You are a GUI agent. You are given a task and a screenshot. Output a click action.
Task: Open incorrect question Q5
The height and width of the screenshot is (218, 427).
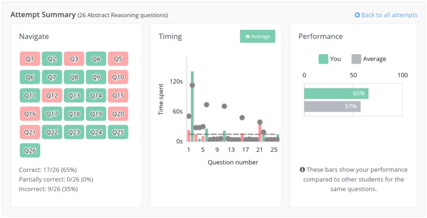click(x=118, y=59)
